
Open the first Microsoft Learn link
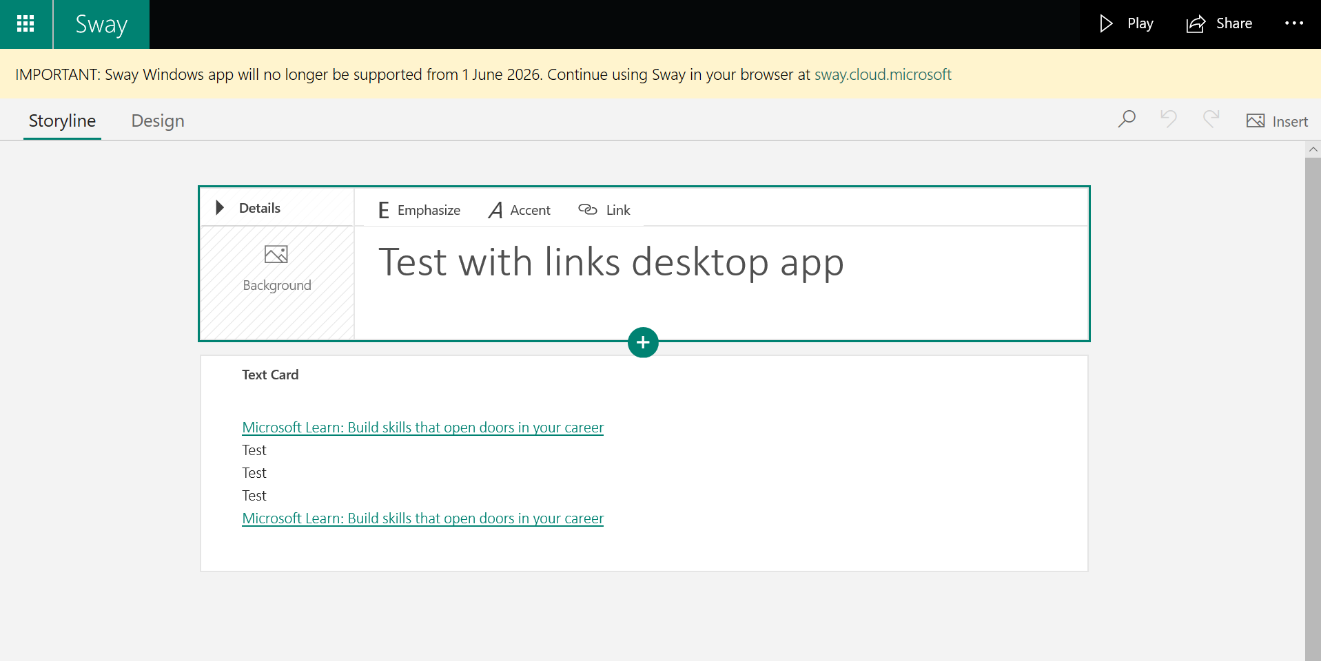(x=423, y=428)
